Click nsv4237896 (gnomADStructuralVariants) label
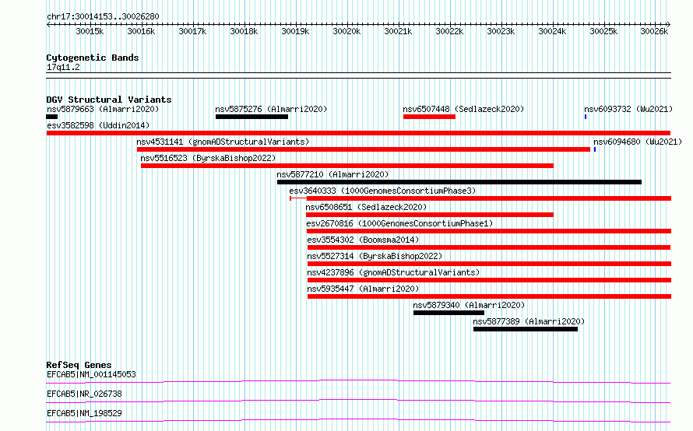The image size is (693, 431). pyautogui.click(x=393, y=272)
